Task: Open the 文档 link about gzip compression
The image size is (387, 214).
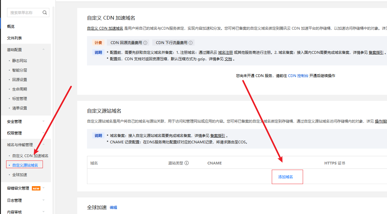Action: tap(228, 59)
